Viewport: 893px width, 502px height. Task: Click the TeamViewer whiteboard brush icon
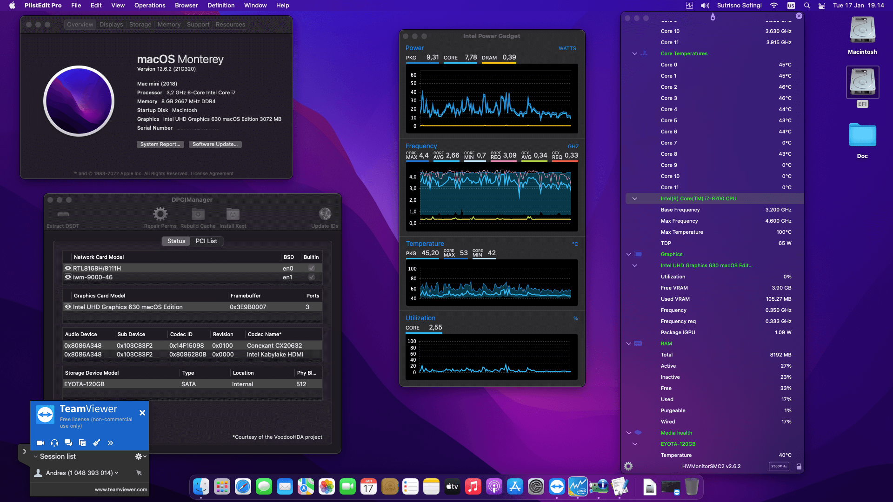pyautogui.click(x=96, y=443)
